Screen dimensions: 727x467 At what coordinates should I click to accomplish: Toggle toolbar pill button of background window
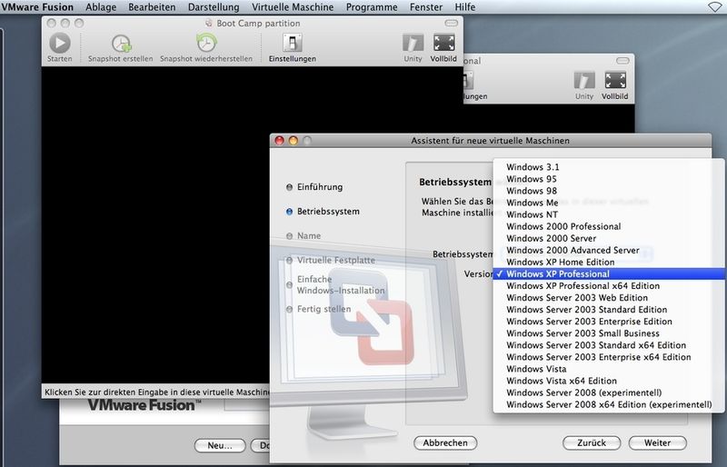pos(622,61)
